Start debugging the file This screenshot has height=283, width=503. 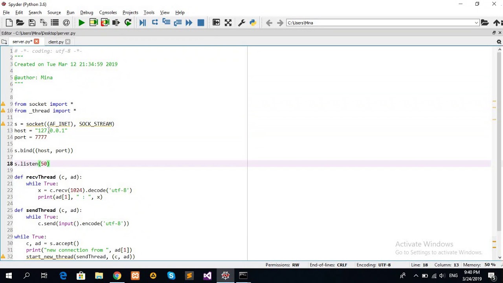(143, 23)
